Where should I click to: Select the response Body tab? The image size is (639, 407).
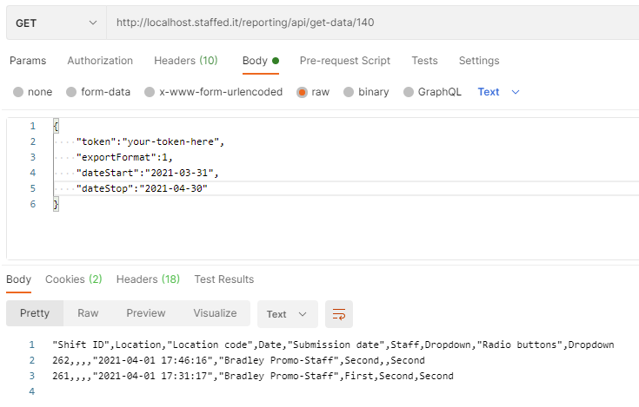(18, 279)
